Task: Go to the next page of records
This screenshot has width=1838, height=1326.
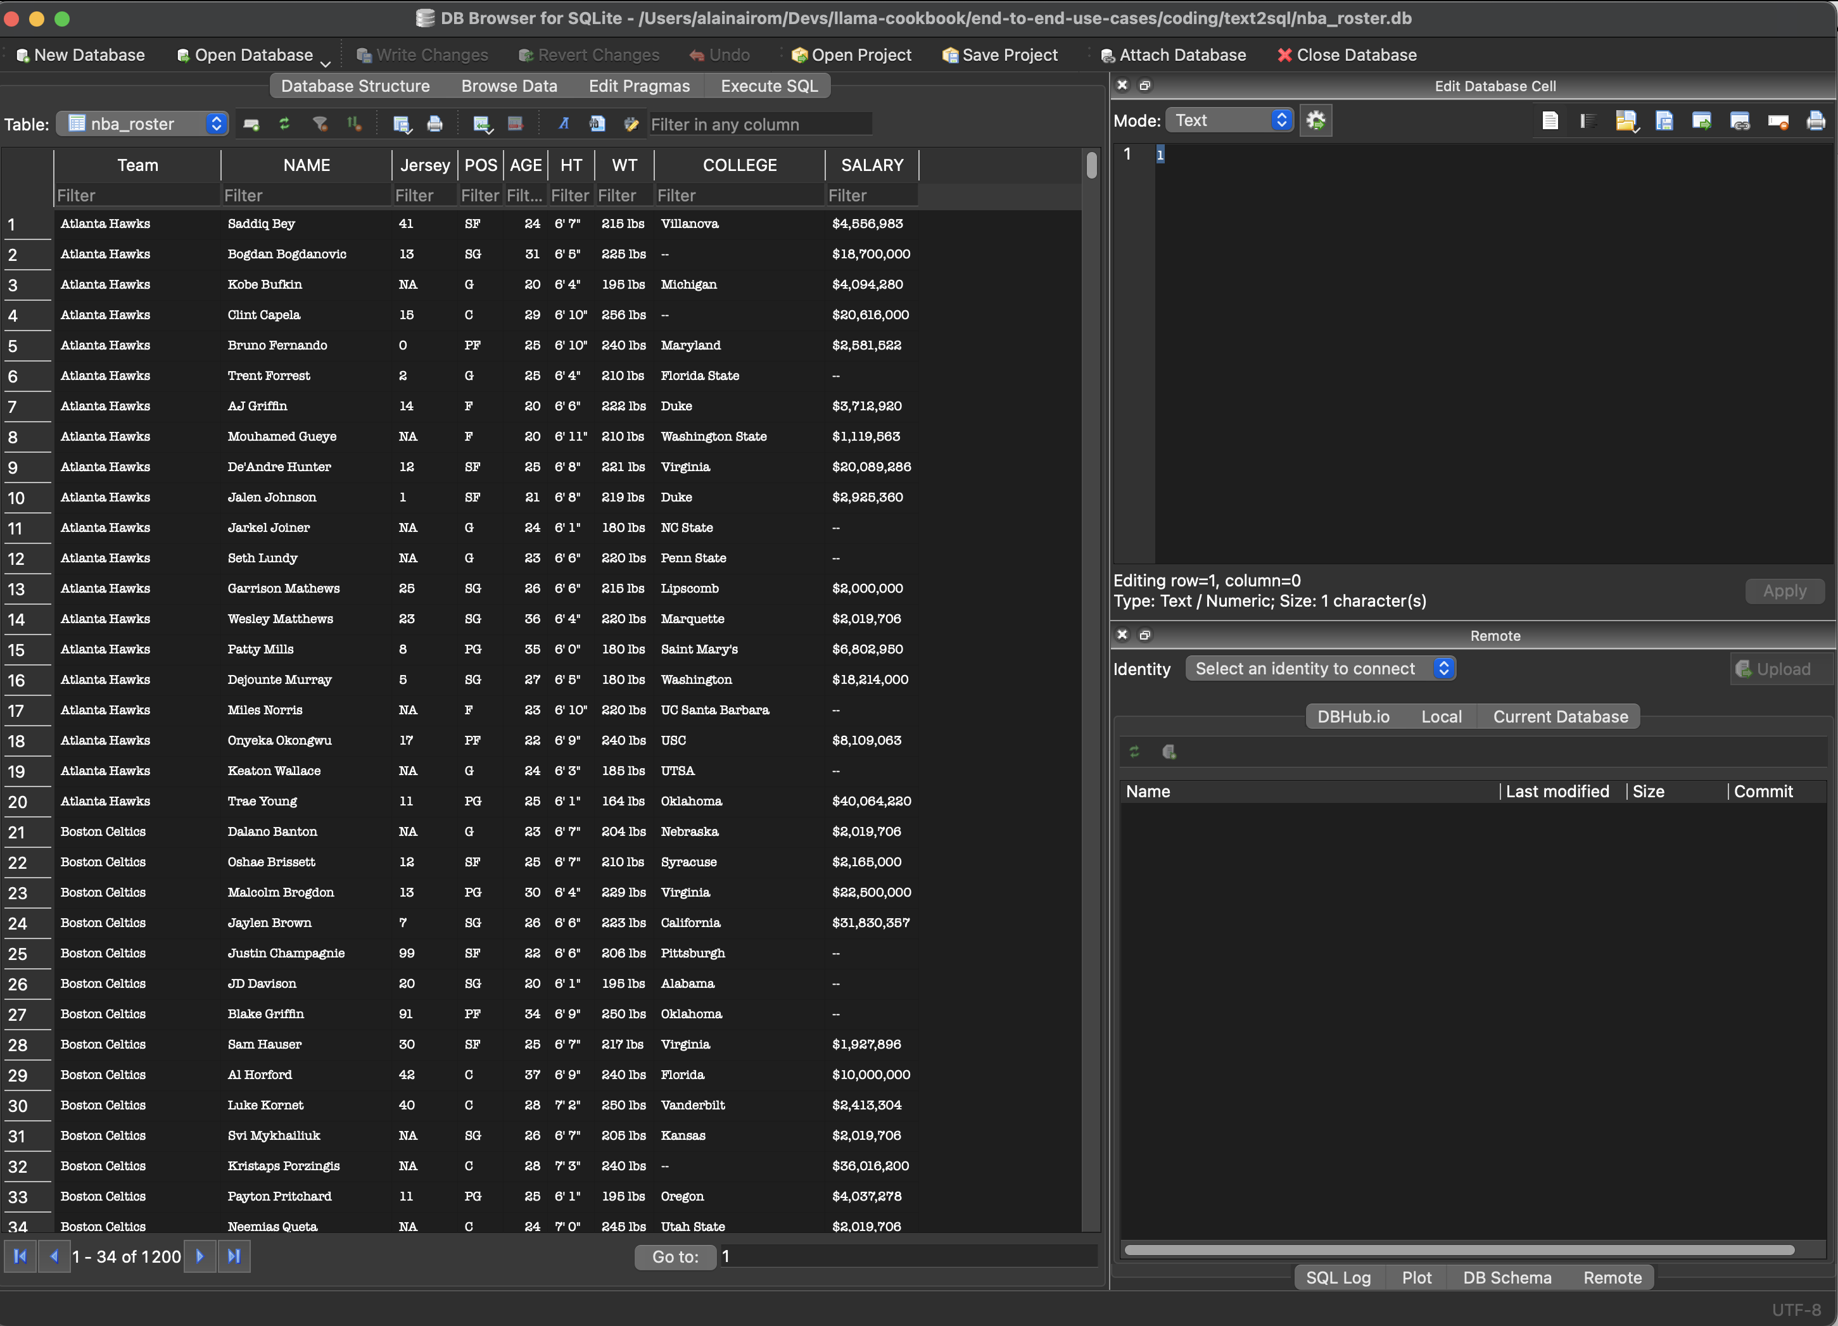Action: [x=200, y=1256]
